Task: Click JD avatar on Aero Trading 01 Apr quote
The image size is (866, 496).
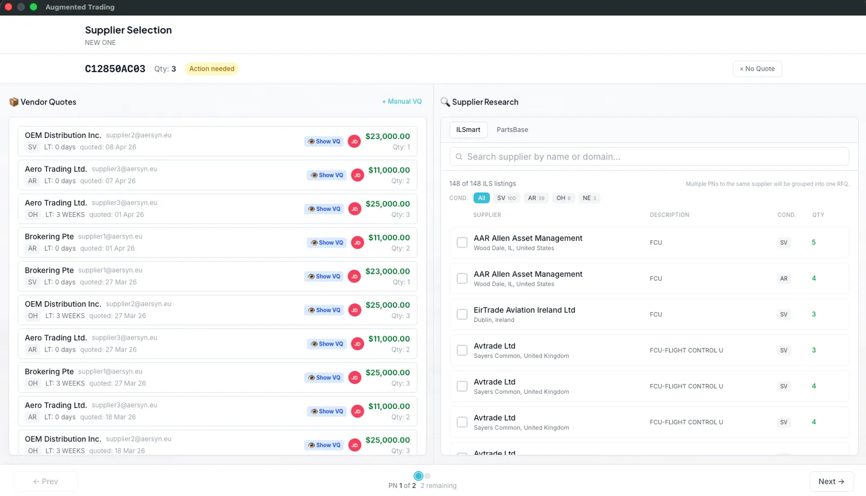Action: pyautogui.click(x=355, y=209)
